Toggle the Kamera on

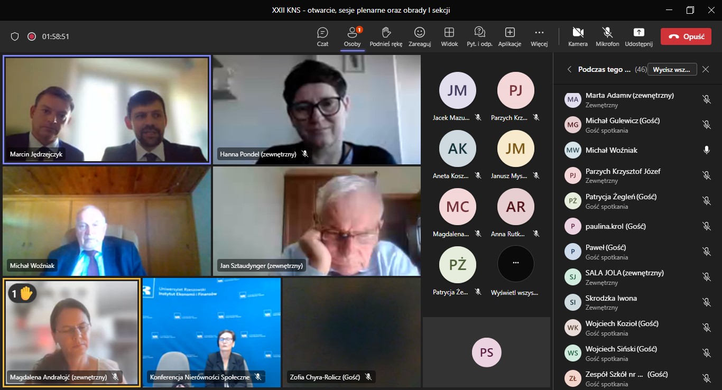[x=578, y=36]
